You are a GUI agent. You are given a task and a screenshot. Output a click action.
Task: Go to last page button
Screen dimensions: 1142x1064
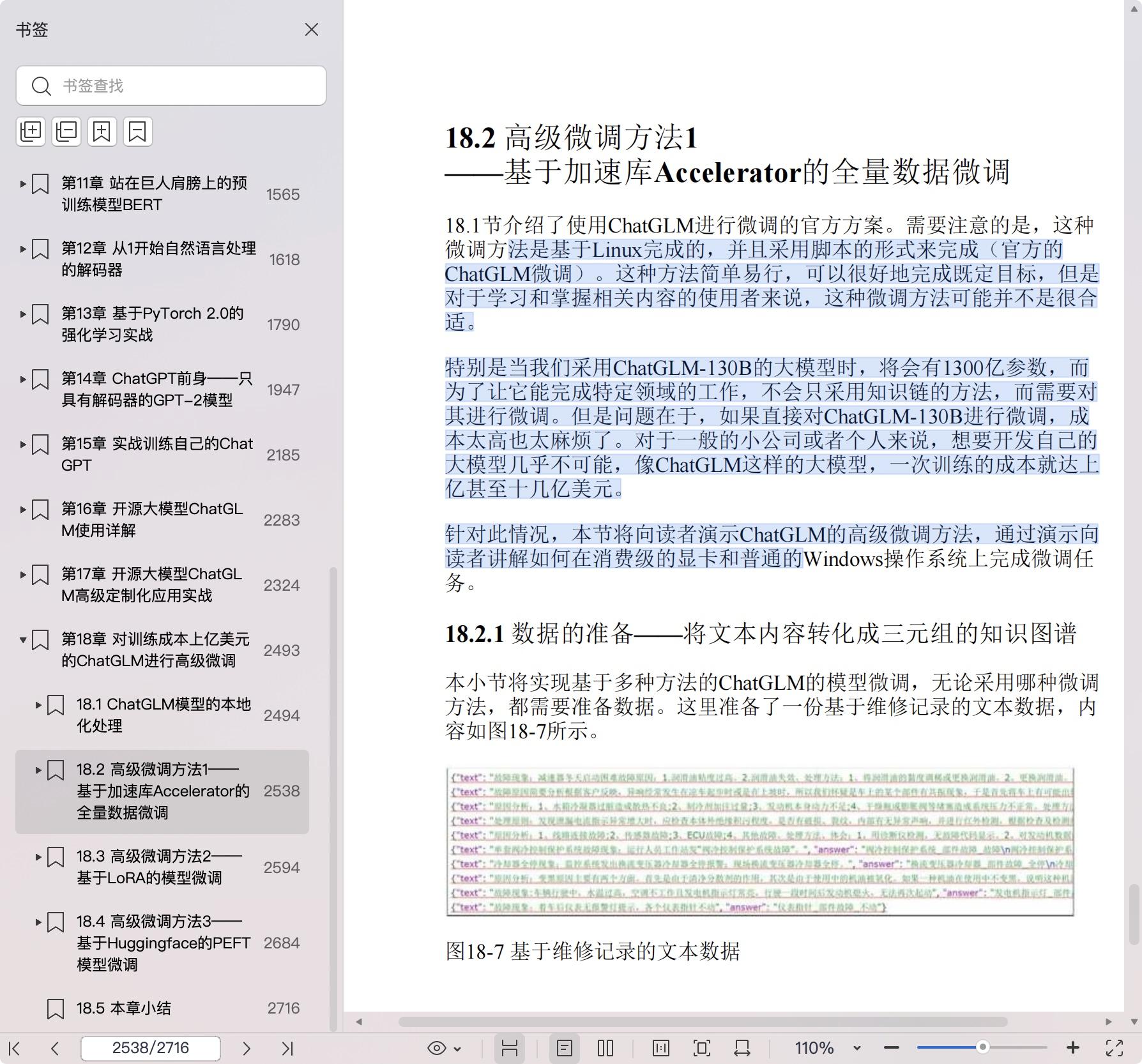(x=287, y=1048)
